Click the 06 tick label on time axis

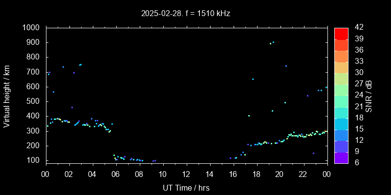click(116, 175)
